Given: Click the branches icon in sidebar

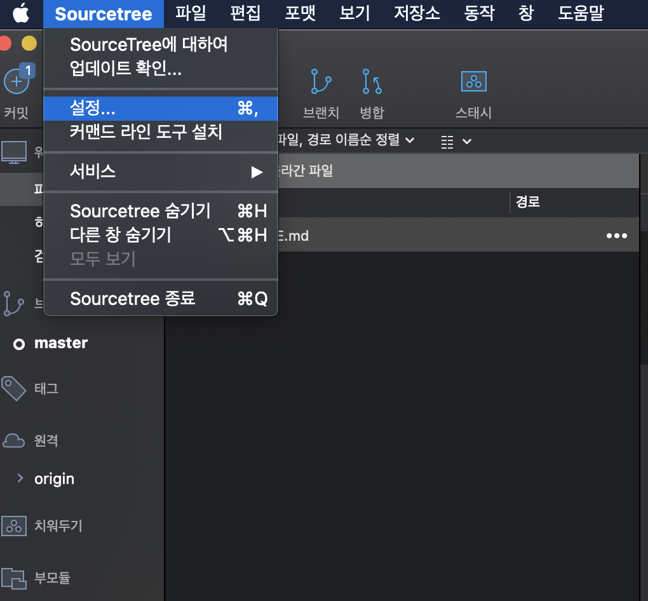Looking at the screenshot, I should click(x=13, y=304).
